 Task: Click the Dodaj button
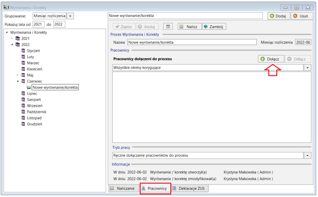pyautogui.click(x=278, y=16)
